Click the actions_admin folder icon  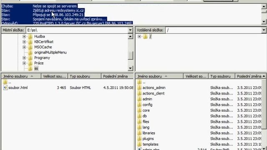click(x=139, y=87)
